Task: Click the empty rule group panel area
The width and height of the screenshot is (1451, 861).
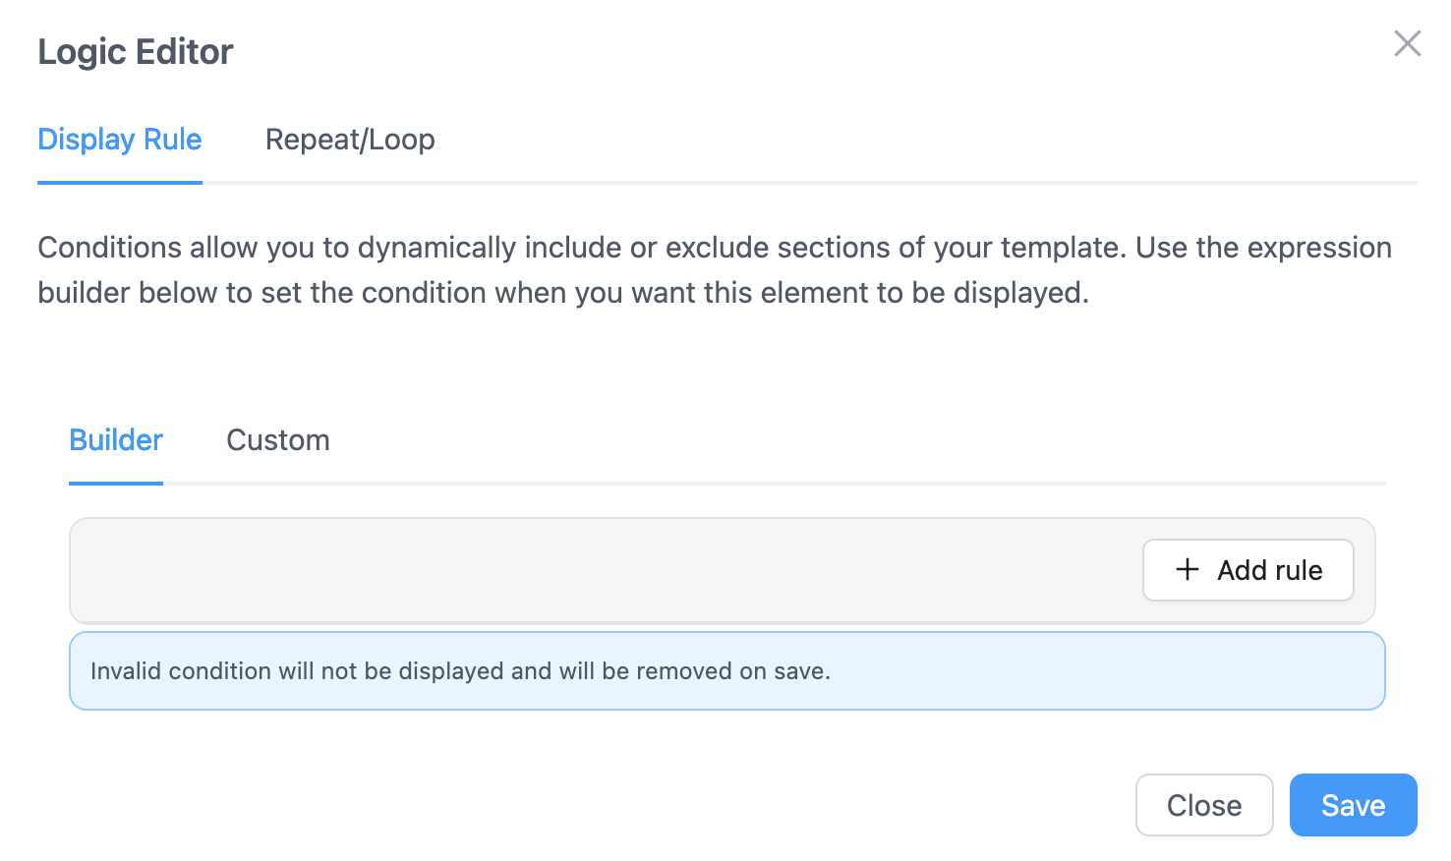Action: 590,570
